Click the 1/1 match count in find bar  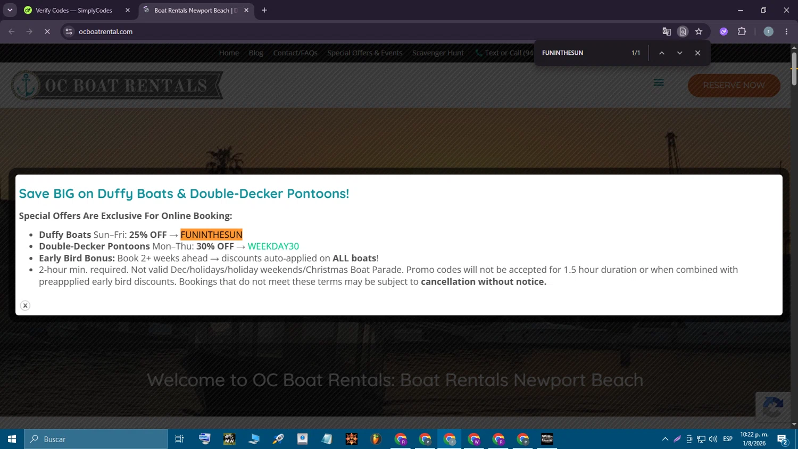click(x=636, y=53)
